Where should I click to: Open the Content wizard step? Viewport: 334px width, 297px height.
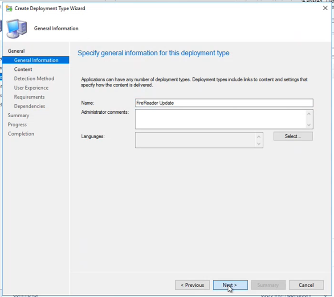pos(23,69)
